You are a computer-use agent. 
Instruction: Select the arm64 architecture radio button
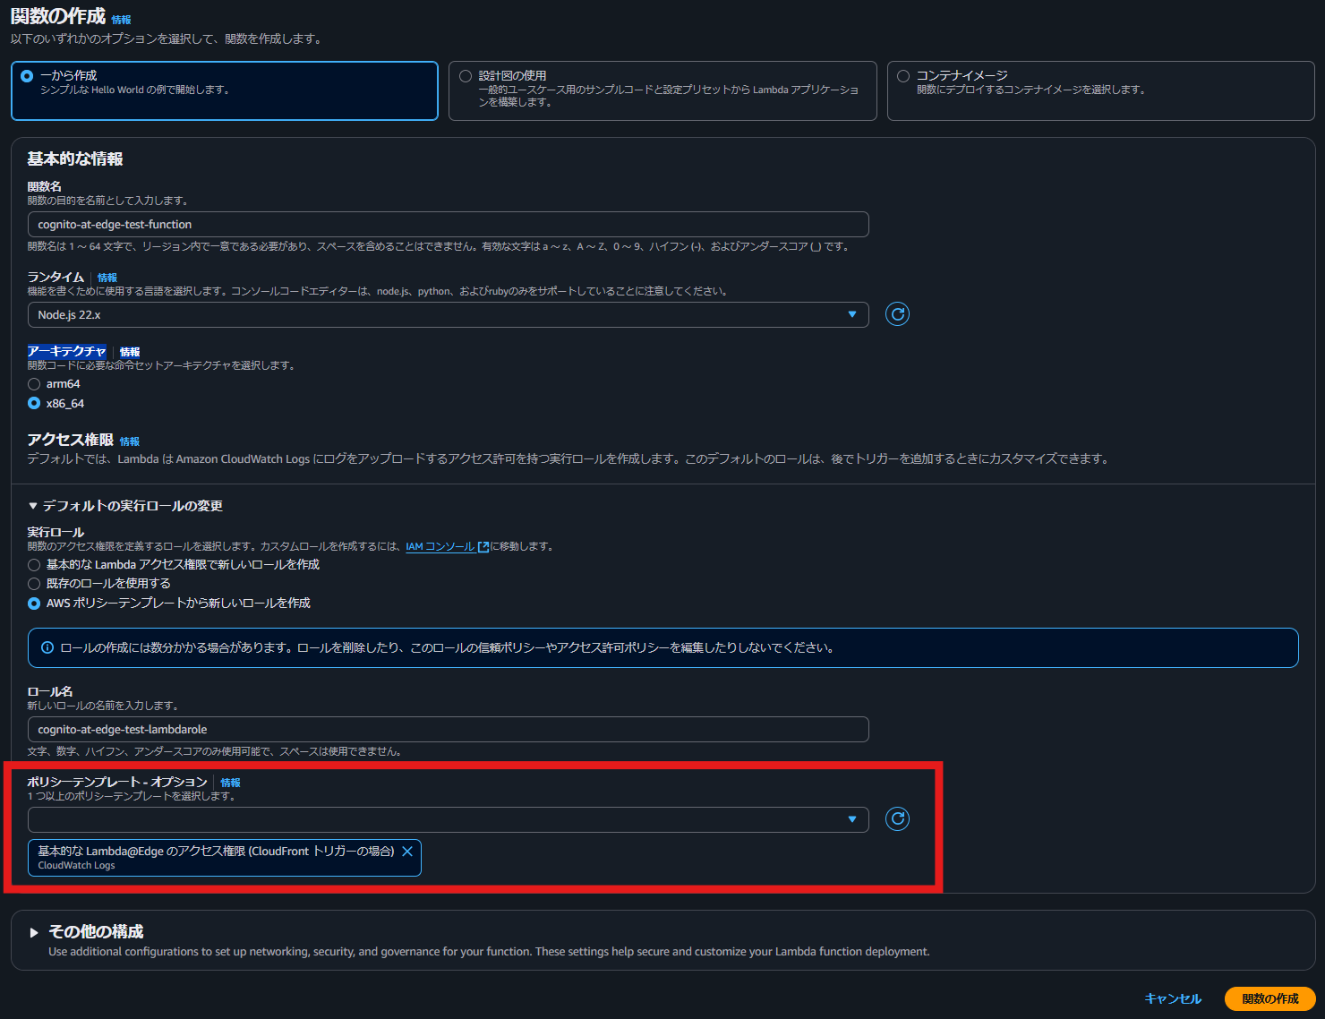(x=34, y=384)
